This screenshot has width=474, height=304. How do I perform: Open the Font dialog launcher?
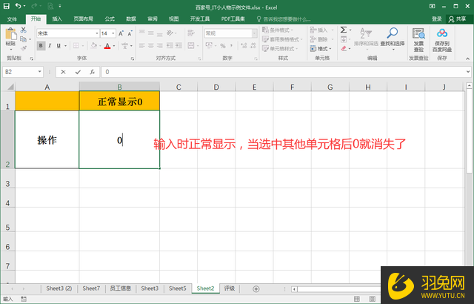coord(133,59)
